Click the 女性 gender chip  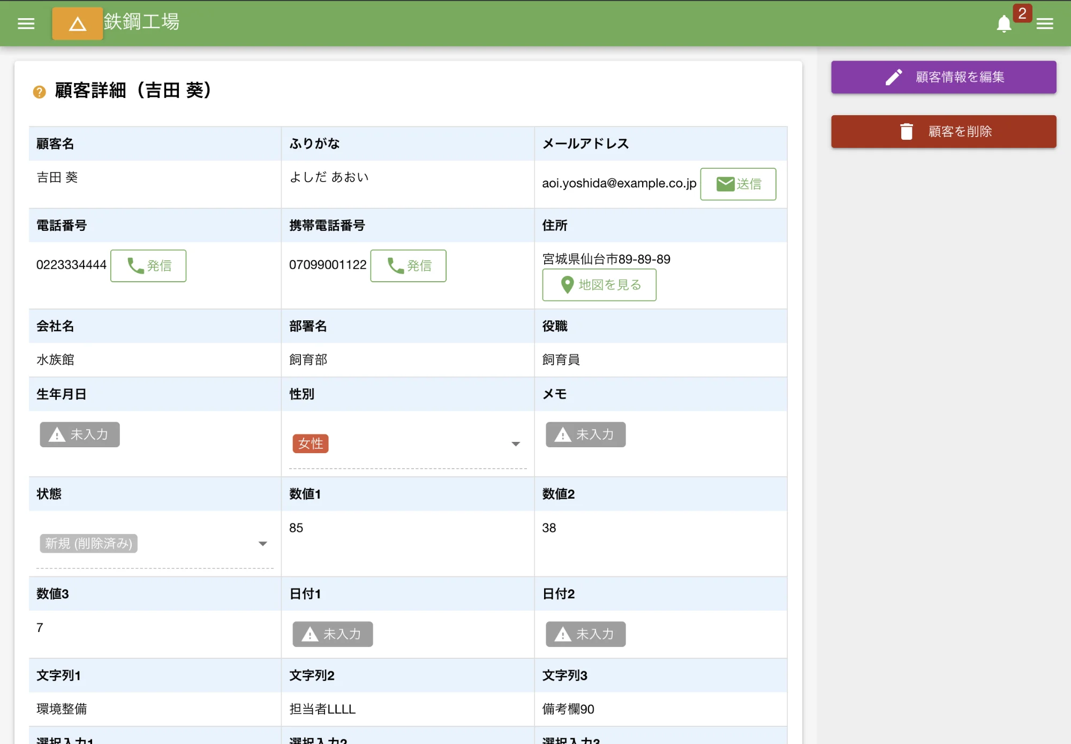(x=310, y=444)
